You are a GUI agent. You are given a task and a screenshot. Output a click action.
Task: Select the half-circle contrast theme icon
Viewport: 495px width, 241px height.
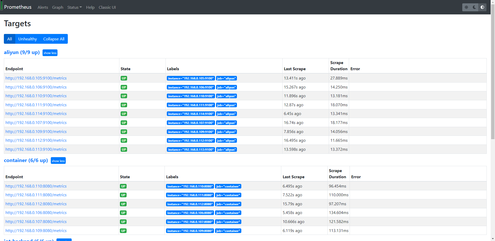tap(482, 7)
